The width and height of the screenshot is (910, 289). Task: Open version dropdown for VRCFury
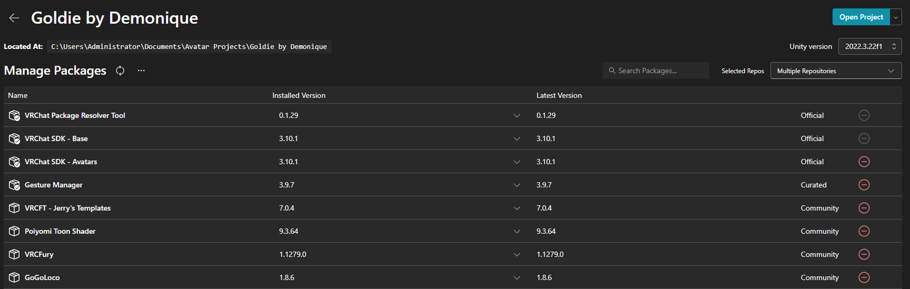[x=516, y=254]
